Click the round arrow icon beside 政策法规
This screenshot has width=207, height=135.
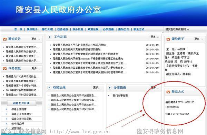coord(49,88)
